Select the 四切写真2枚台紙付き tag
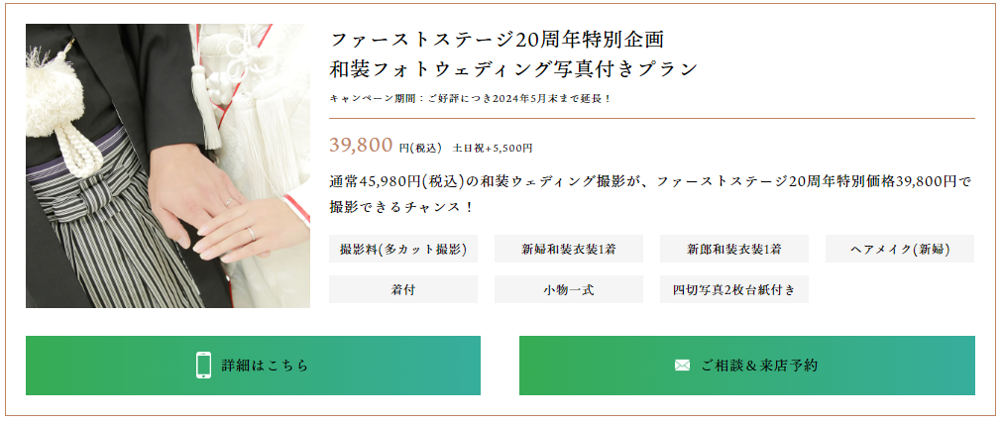This screenshot has width=1002, height=423. click(x=734, y=289)
